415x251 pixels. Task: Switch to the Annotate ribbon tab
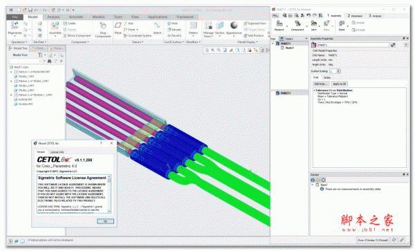pyautogui.click(x=76, y=17)
